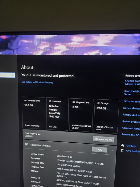Open System protection link
The height and width of the screenshot is (187, 140).
point(131,122)
